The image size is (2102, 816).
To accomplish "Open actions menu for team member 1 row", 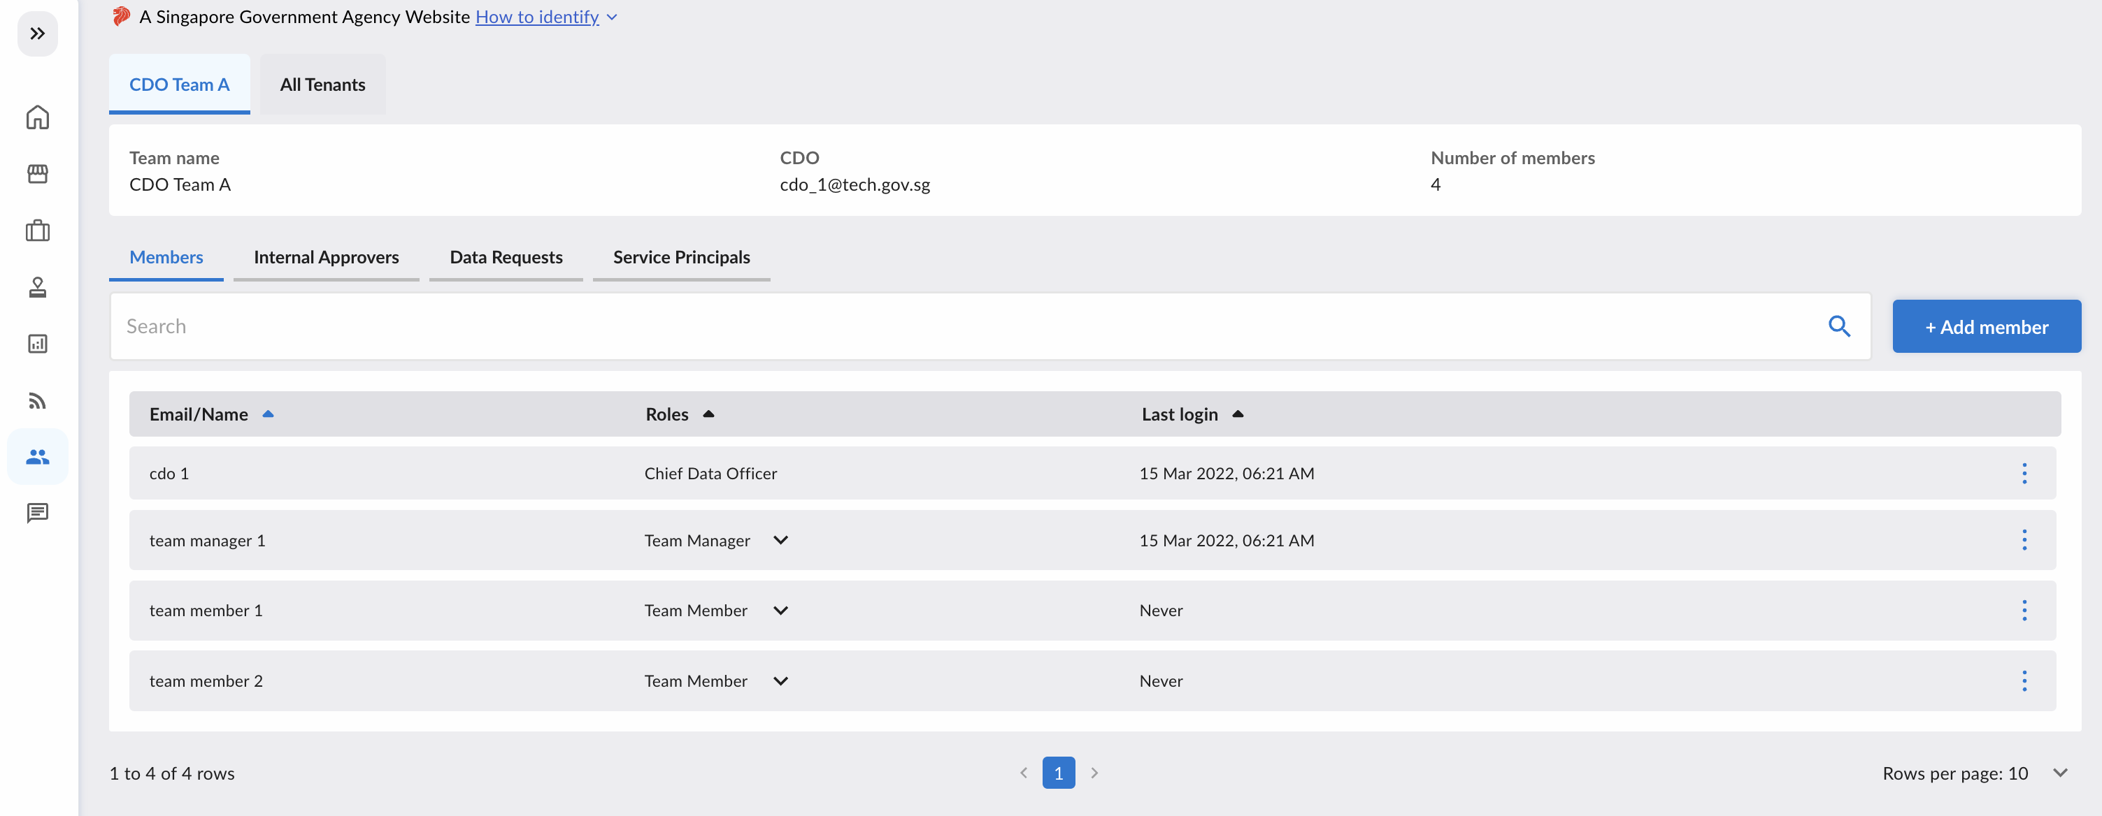I will pos(2024,611).
